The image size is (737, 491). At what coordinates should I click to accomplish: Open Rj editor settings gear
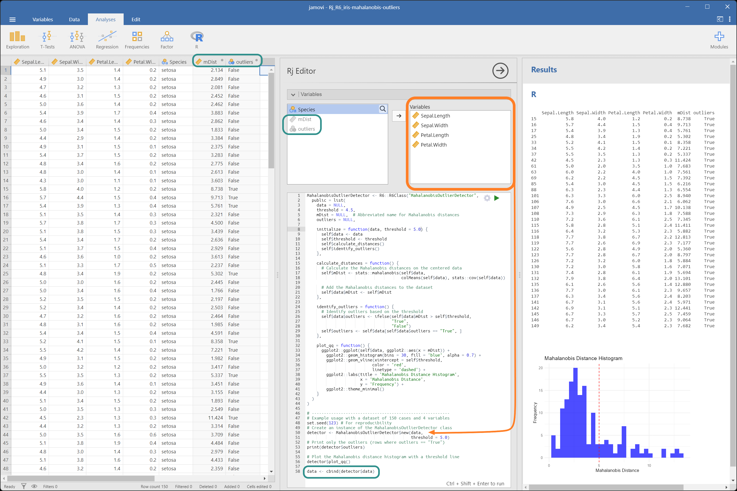[x=487, y=198]
